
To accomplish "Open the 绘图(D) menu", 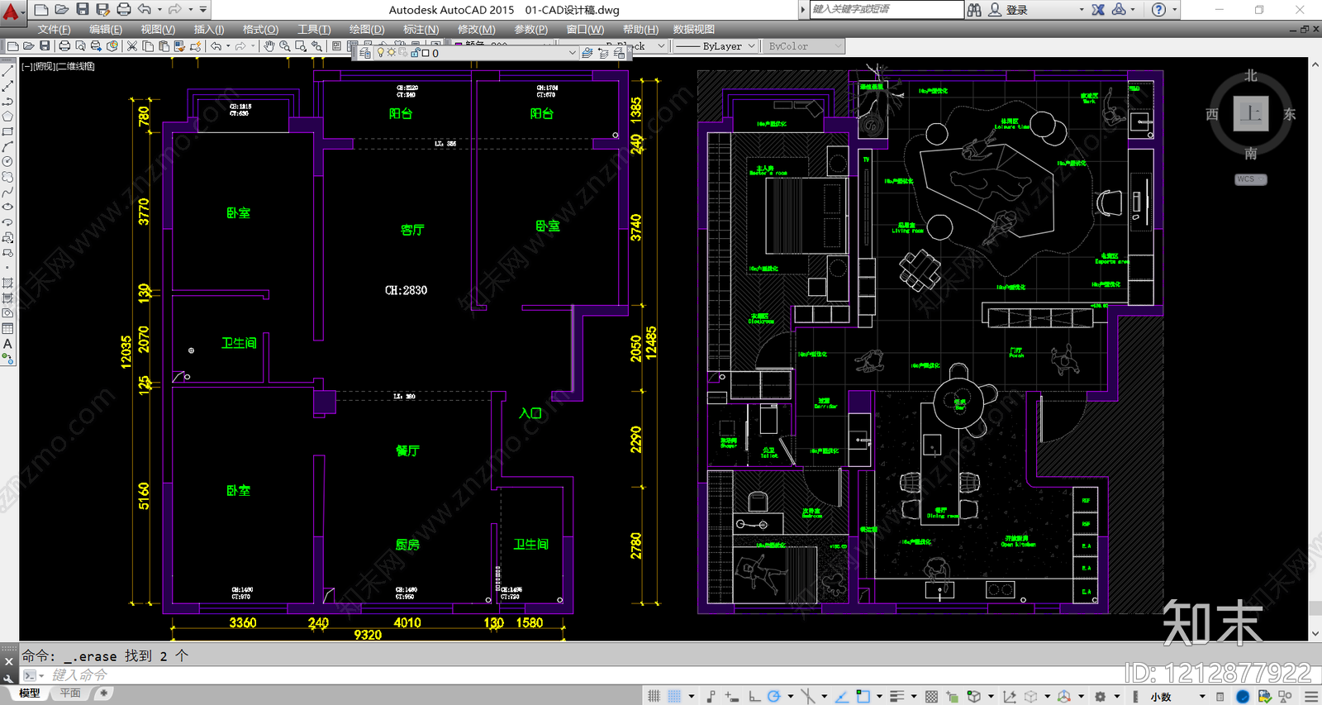I will (x=367, y=29).
